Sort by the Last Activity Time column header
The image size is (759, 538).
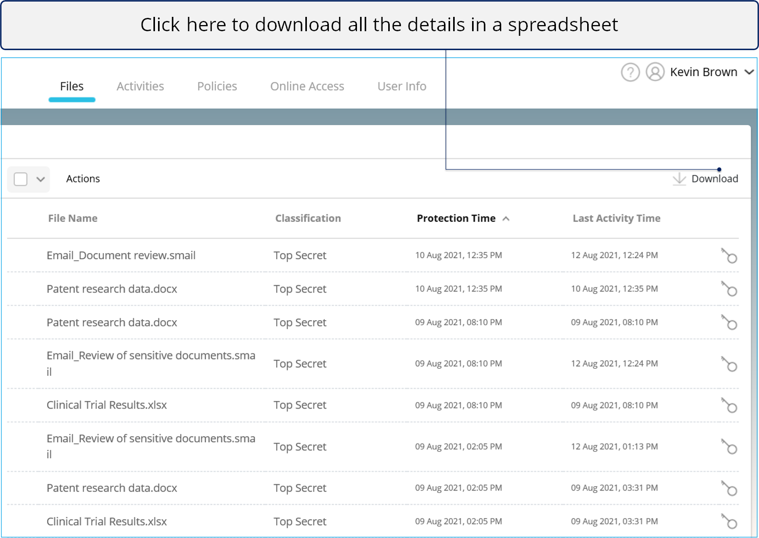pyautogui.click(x=616, y=218)
